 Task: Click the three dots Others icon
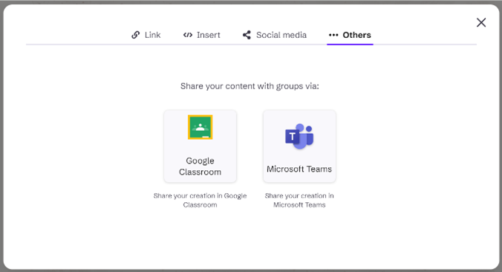coord(333,35)
